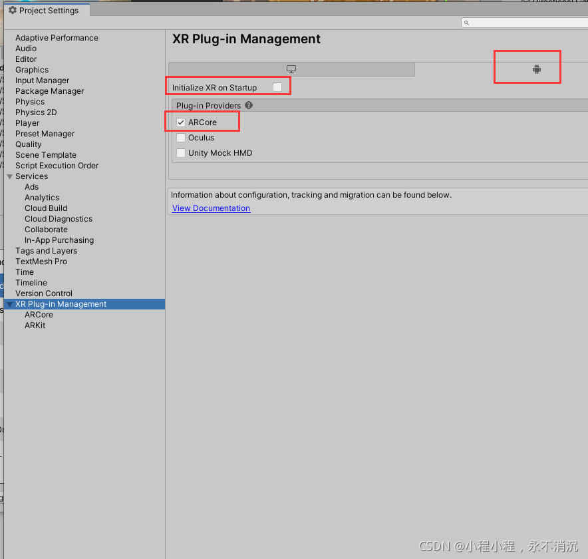The image size is (588, 559).
Task: Open Scene Template settings
Action: coord(46,155)
